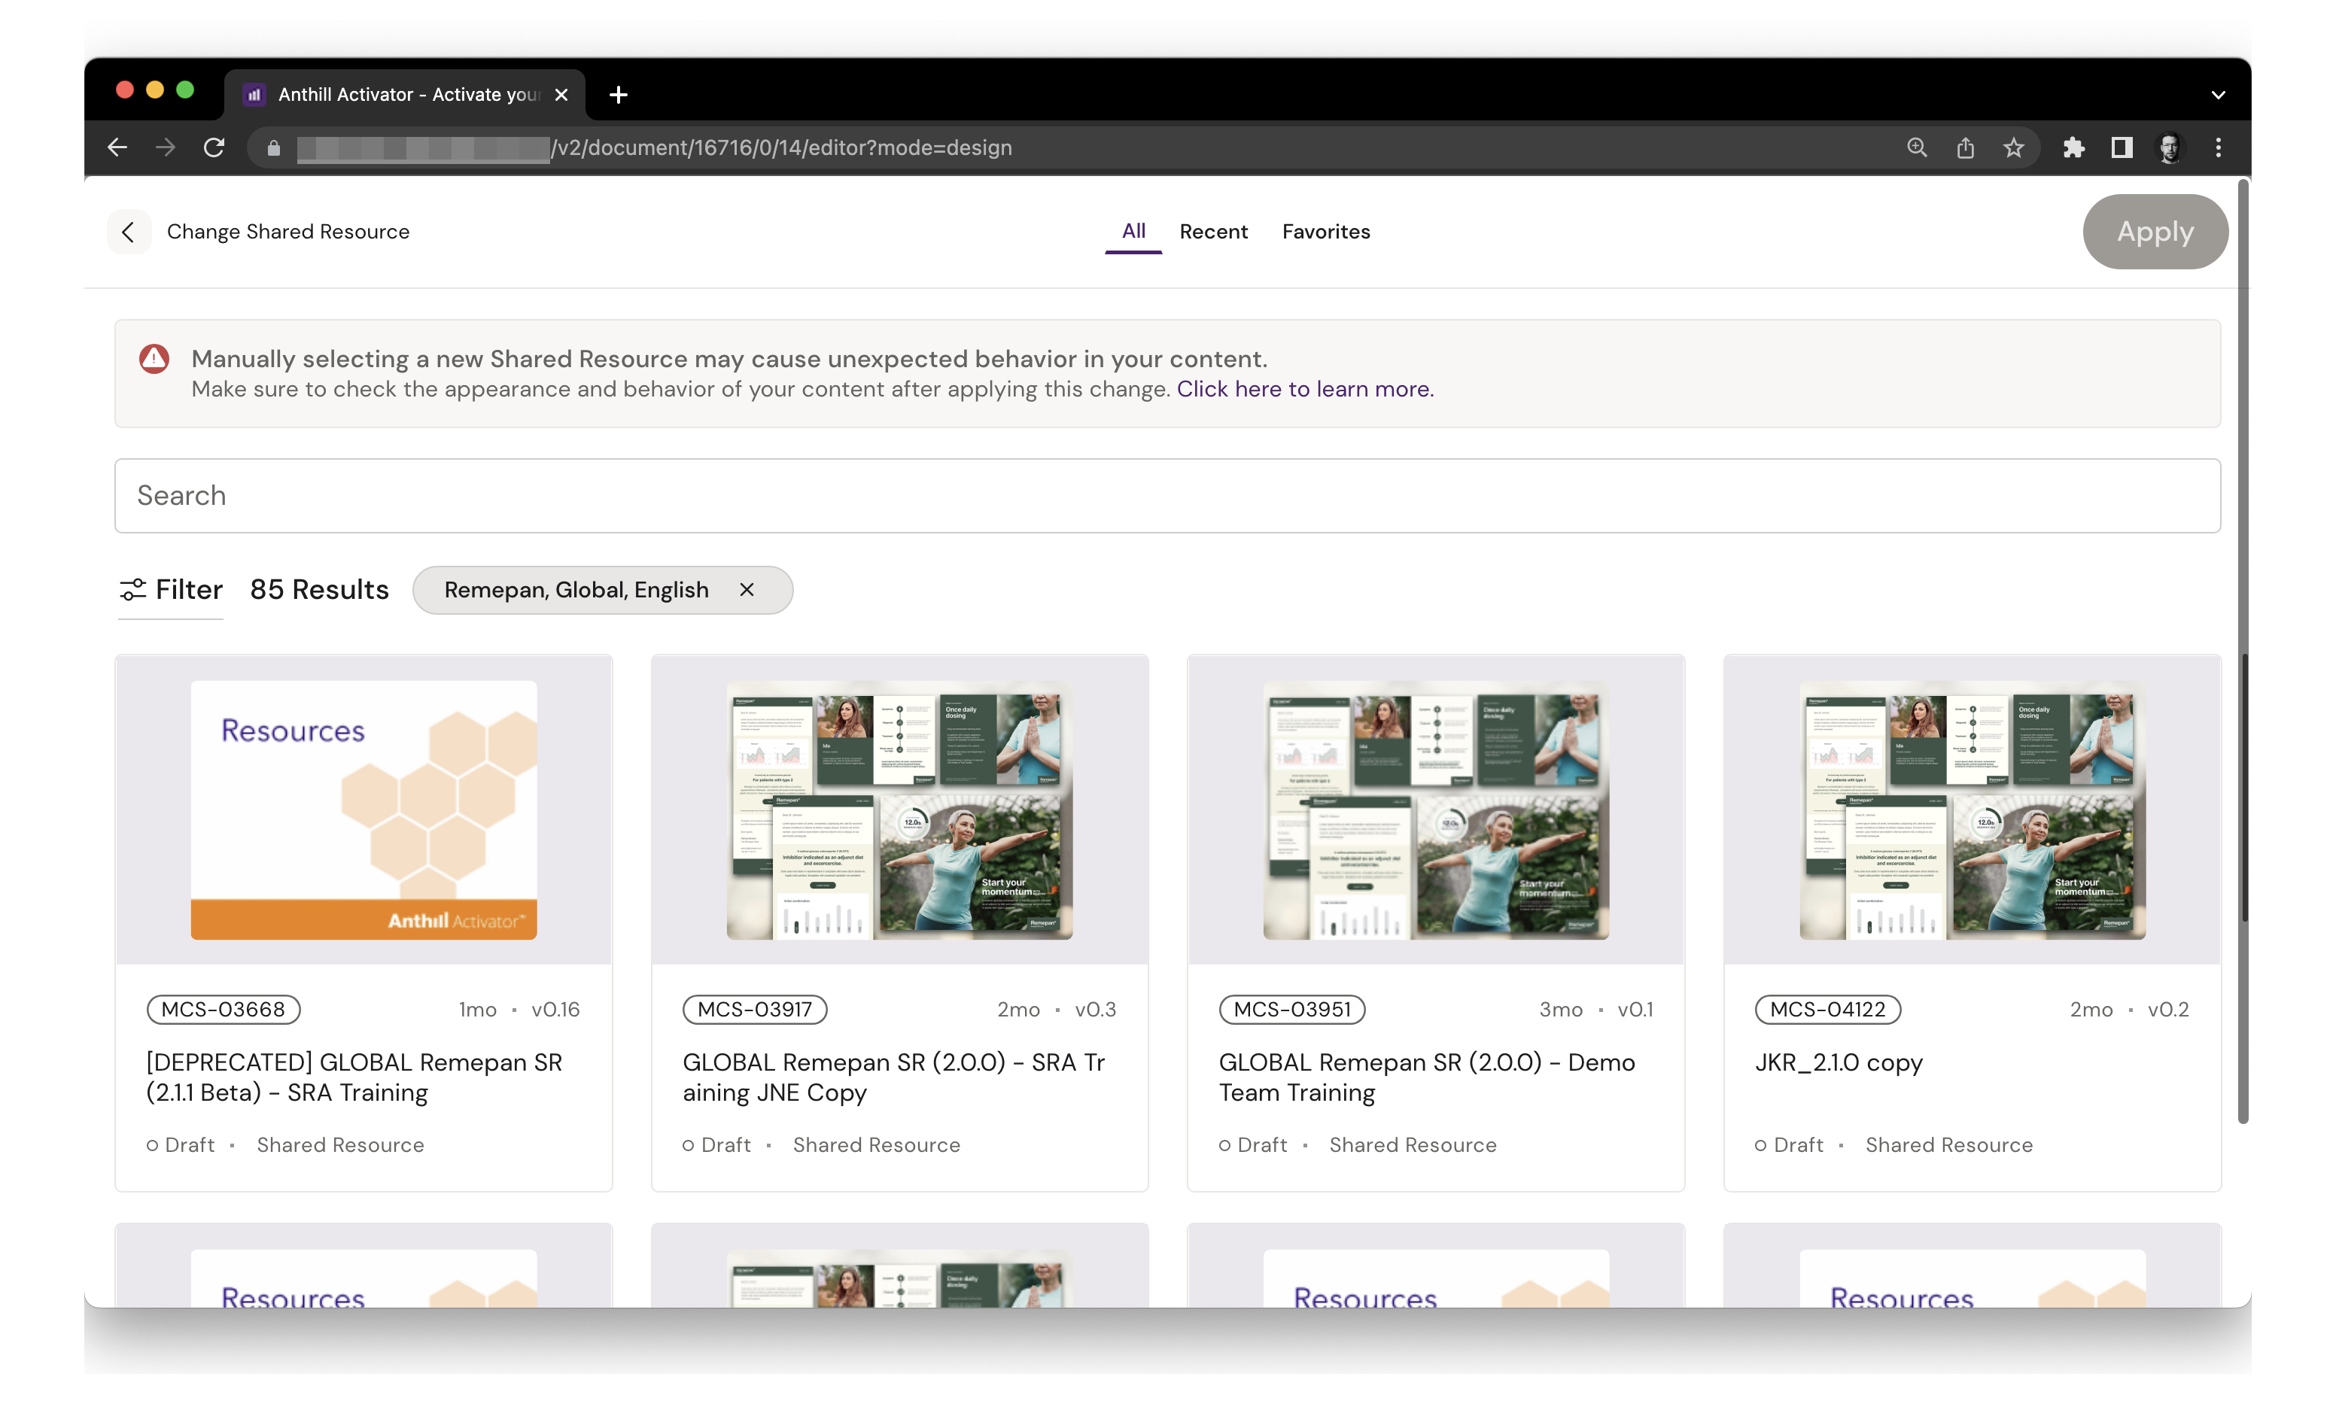This screenshot has width=2336, height=1419.
Task: Open the Chrome side panel icon
Action: tap(2122, 148)
